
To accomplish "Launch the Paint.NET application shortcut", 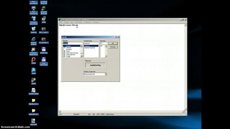I will (x=33, y=122).
